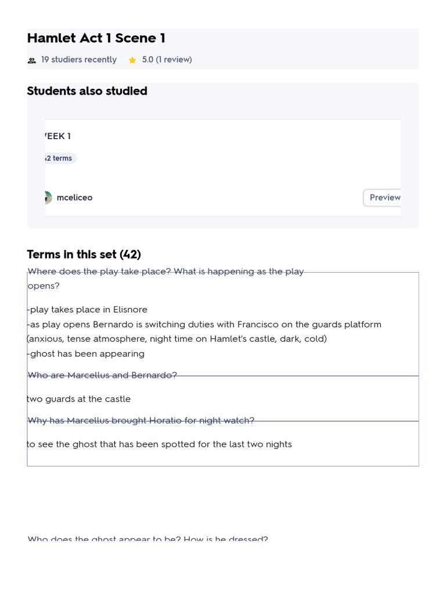Click the Hamlet Act 1 Scene 1 title

point(96,38)
